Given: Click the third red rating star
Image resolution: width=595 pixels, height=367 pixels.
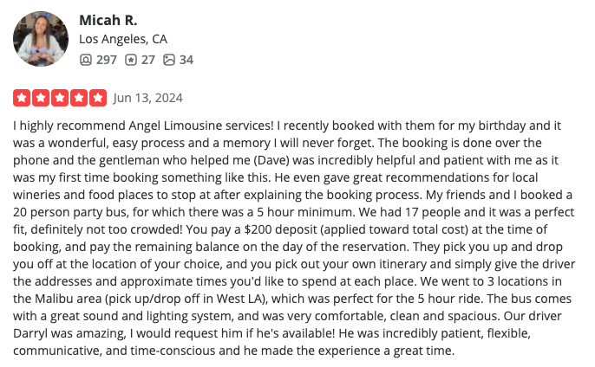Looking at the screenshot, I should click(x=60, y=98).
